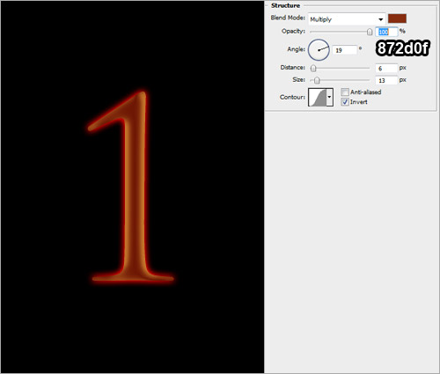
Task: Click the brown shadow color swatch
Action: [x=397, y=18]
